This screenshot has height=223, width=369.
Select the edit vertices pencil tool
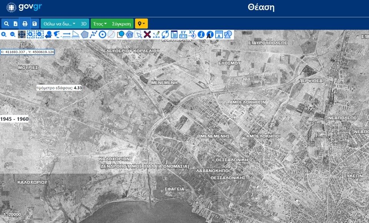point(156,34)
